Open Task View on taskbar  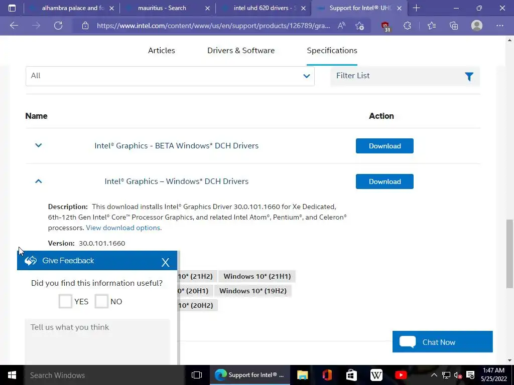(x=197, y=375)
